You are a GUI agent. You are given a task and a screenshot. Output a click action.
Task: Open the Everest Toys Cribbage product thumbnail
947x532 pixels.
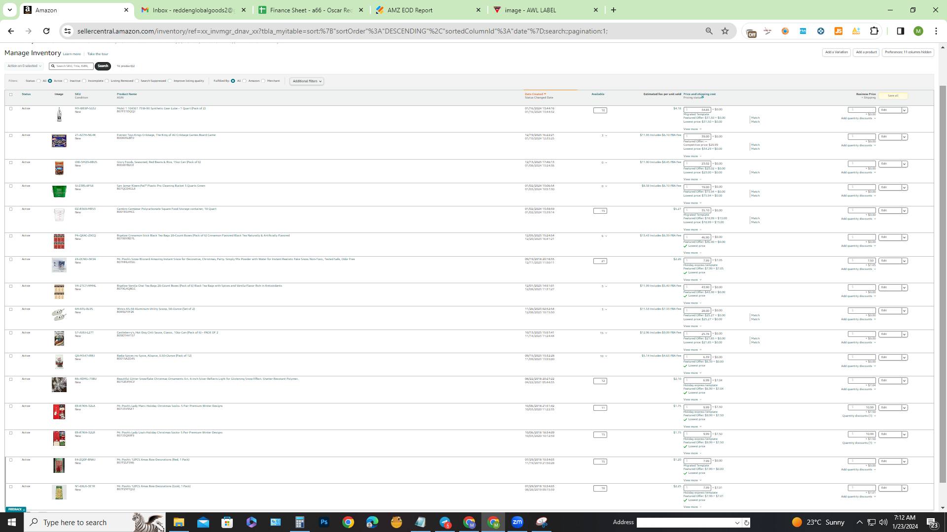pyautogui.click(x=59, y=141)
